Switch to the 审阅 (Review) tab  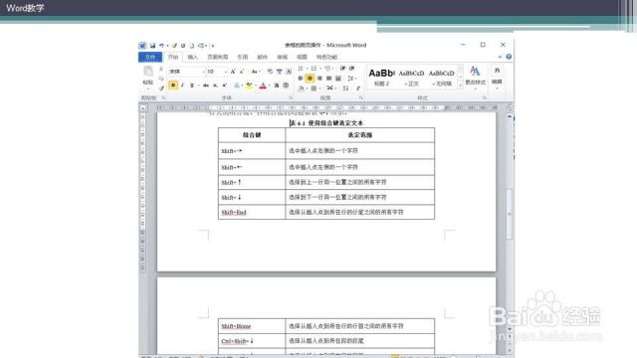tap(282, 57)
